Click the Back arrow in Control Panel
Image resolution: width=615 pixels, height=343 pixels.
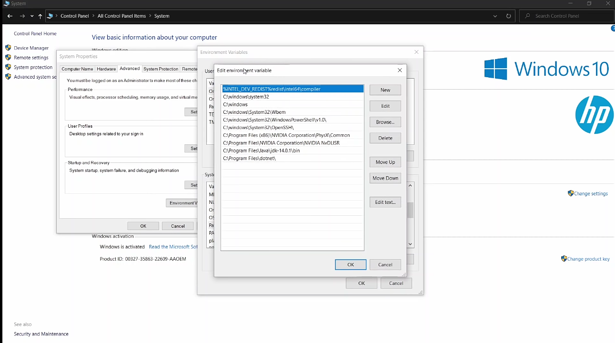[10, 16]
